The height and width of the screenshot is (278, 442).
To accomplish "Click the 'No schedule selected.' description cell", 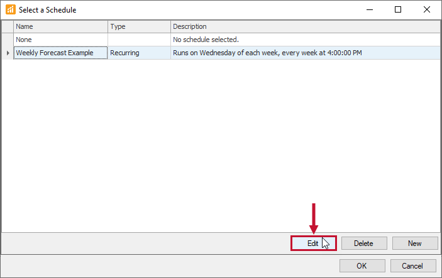I will (x=306, y=40).
